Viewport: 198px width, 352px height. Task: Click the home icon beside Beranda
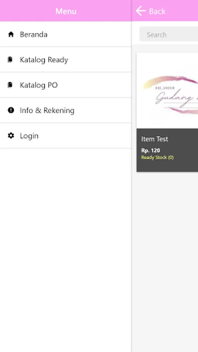[11, 34]
